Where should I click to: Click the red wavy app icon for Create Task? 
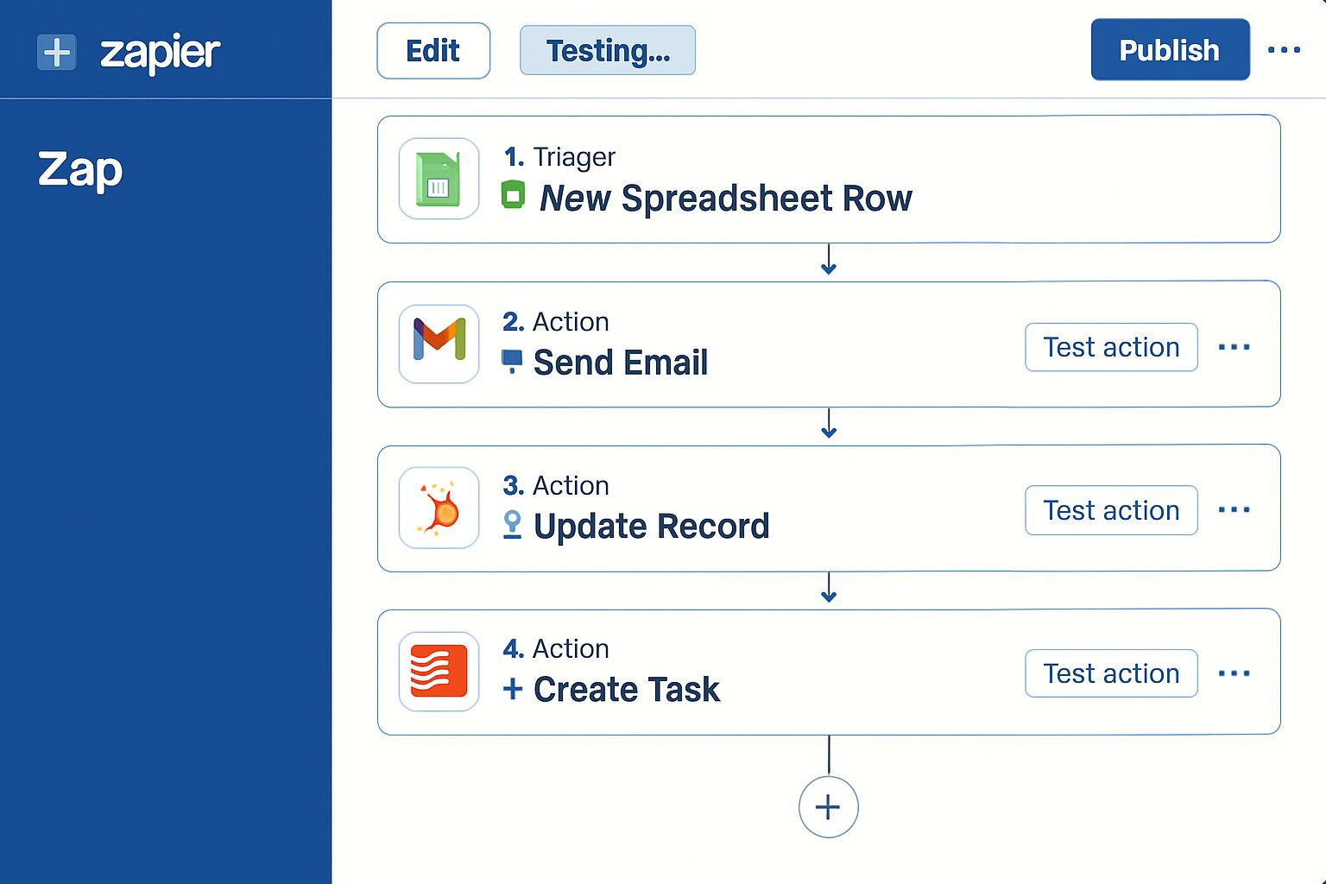point(439,672)
